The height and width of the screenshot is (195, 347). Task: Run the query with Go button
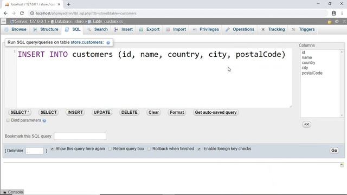pyautogui.click(x=334, y=151)
